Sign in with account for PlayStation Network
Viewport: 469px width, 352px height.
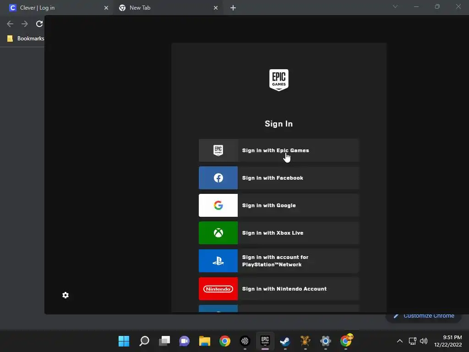coord(278,261)
